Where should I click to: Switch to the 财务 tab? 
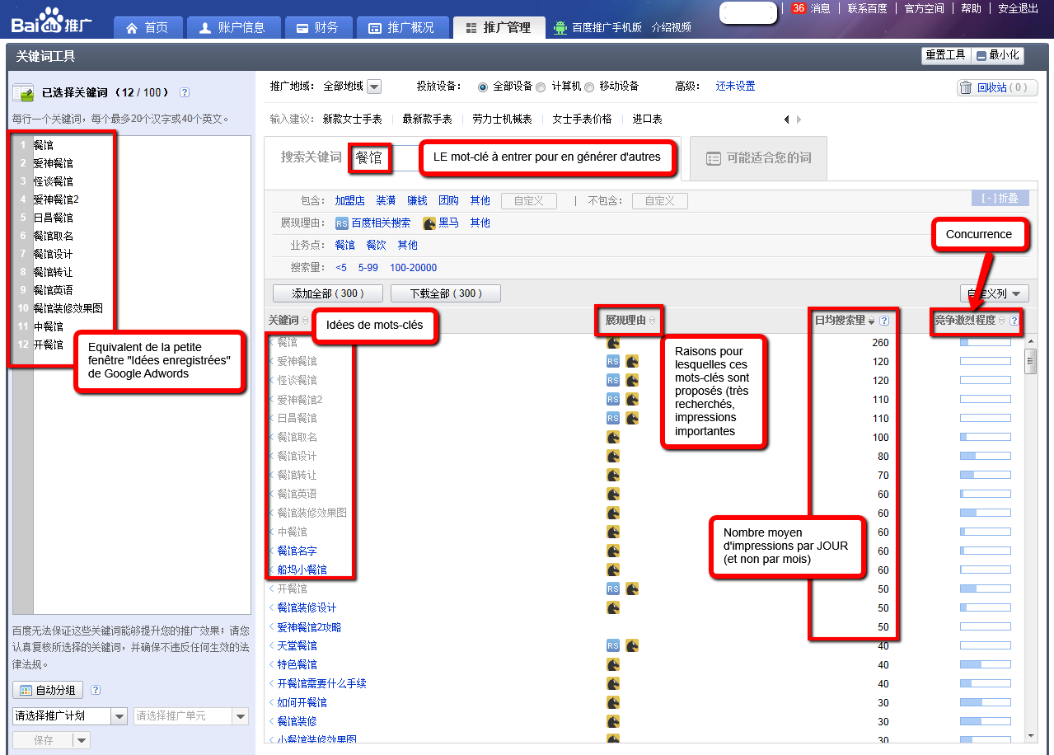point(318,27)
